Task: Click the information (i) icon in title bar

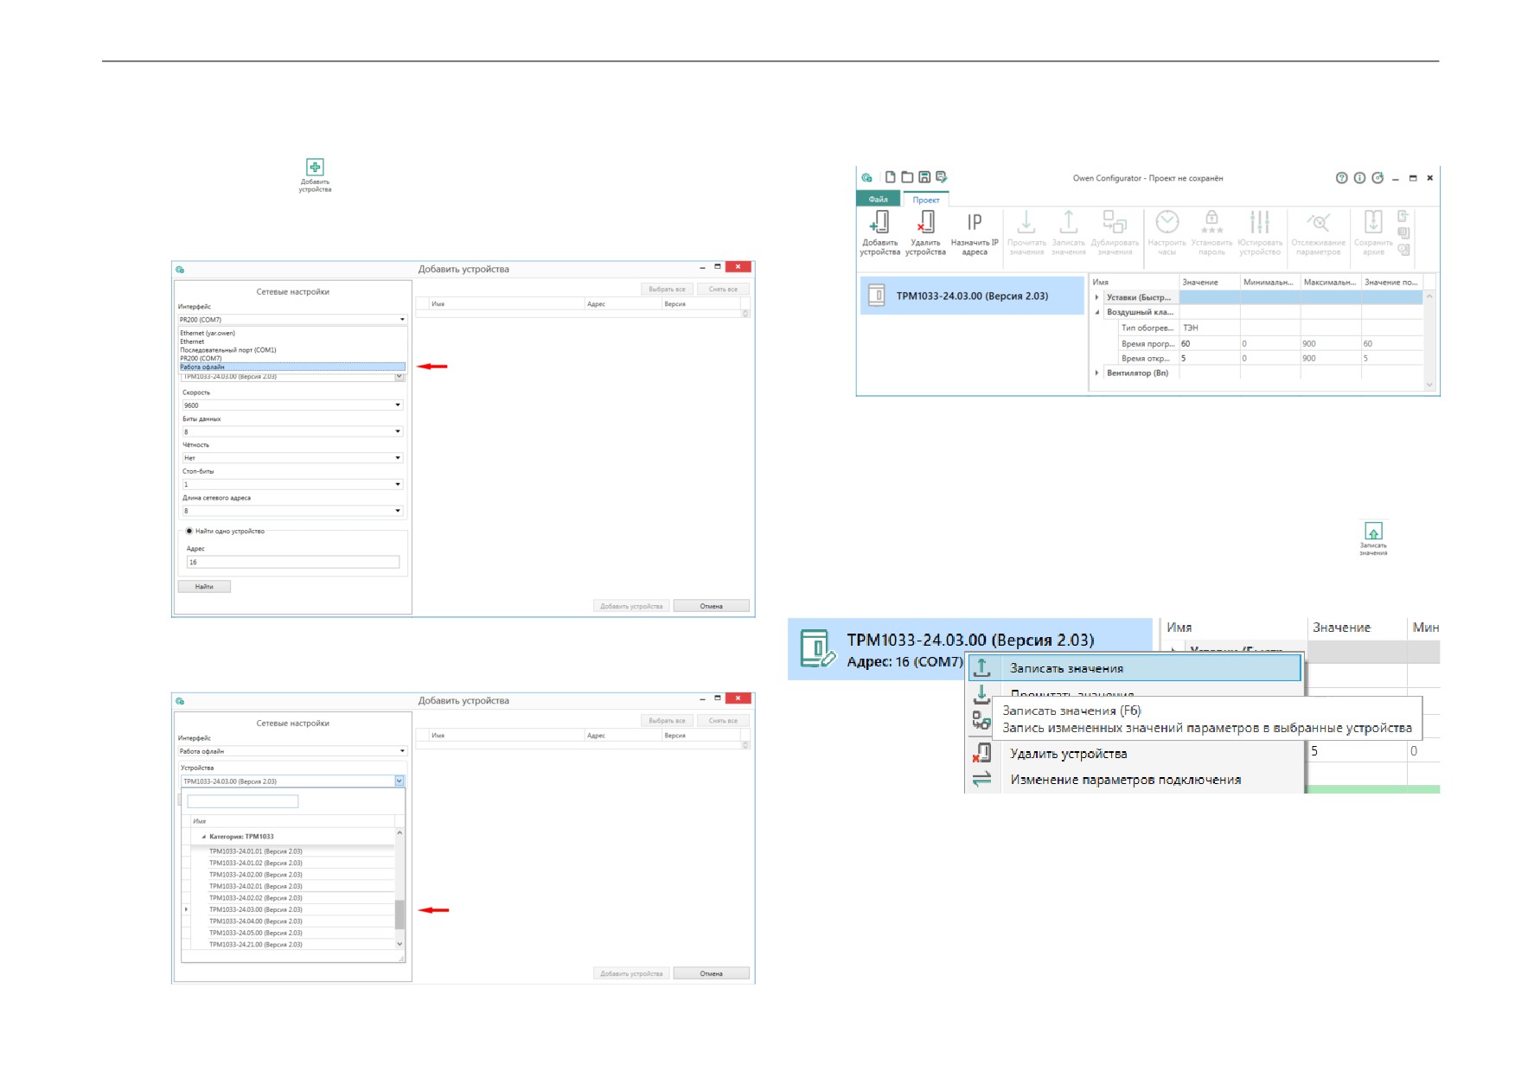Action: click(1360, 178)
